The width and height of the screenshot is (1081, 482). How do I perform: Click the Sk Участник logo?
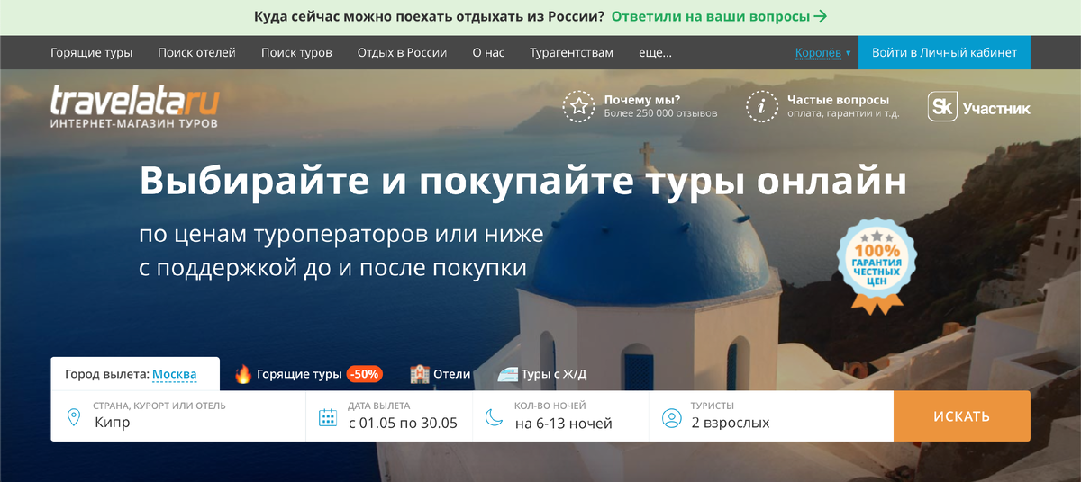pos(979,108)
